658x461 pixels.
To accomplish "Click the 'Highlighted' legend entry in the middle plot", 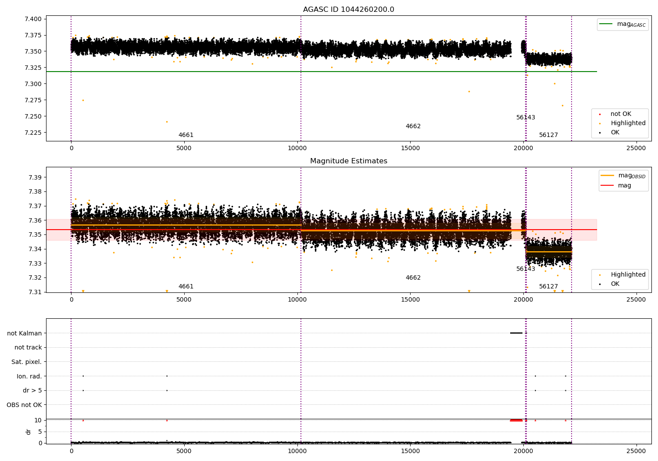I will click(x=628, y=275).
